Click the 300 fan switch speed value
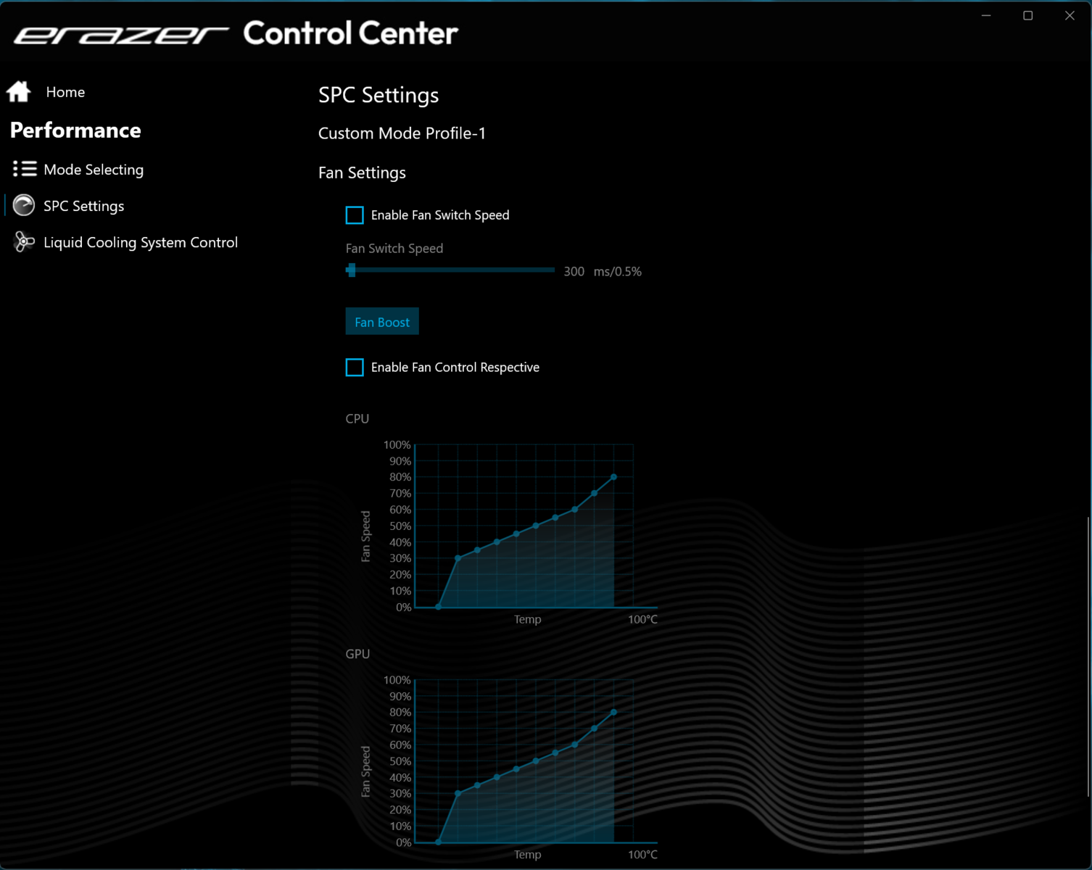 574,271
